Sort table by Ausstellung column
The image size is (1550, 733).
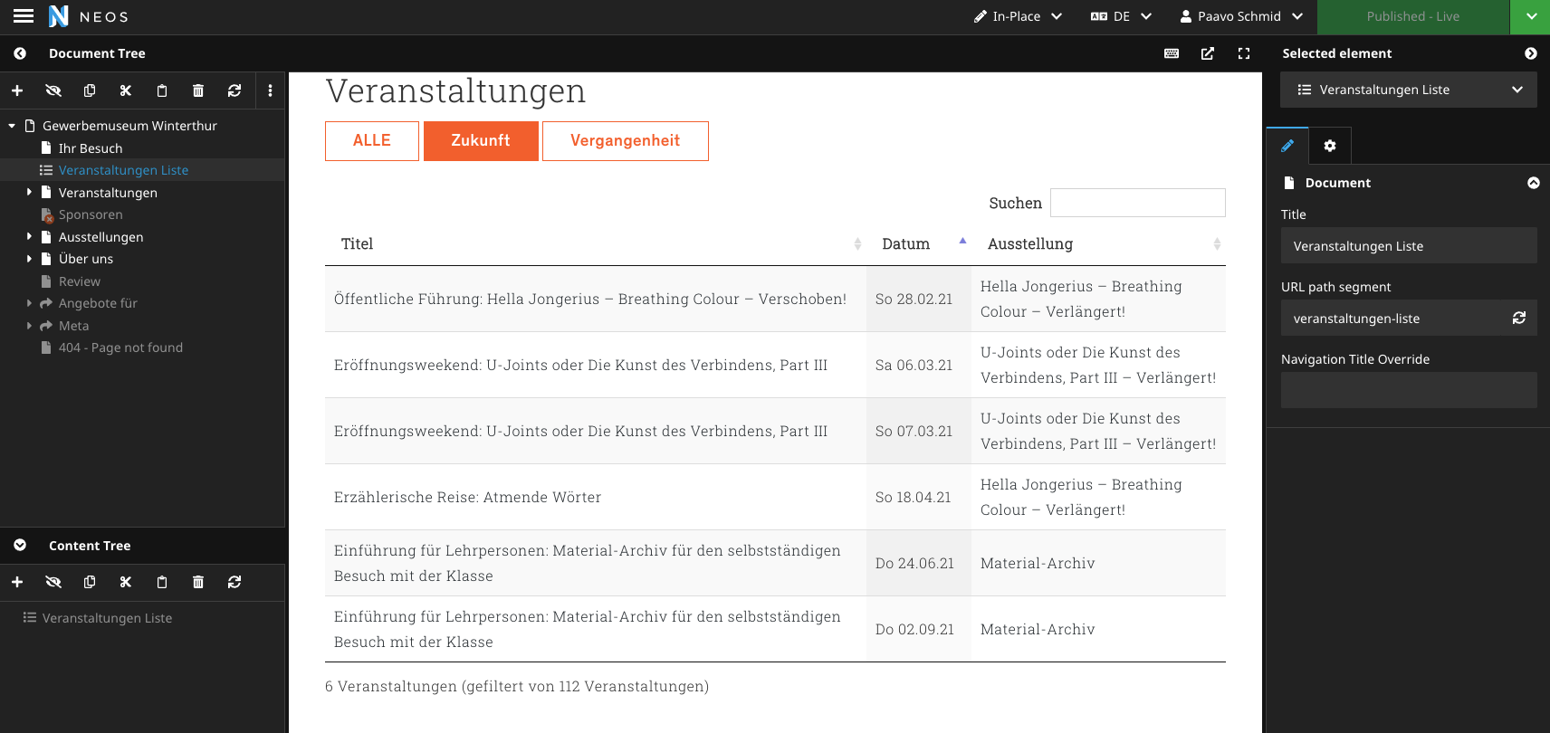coord(1098,243)
